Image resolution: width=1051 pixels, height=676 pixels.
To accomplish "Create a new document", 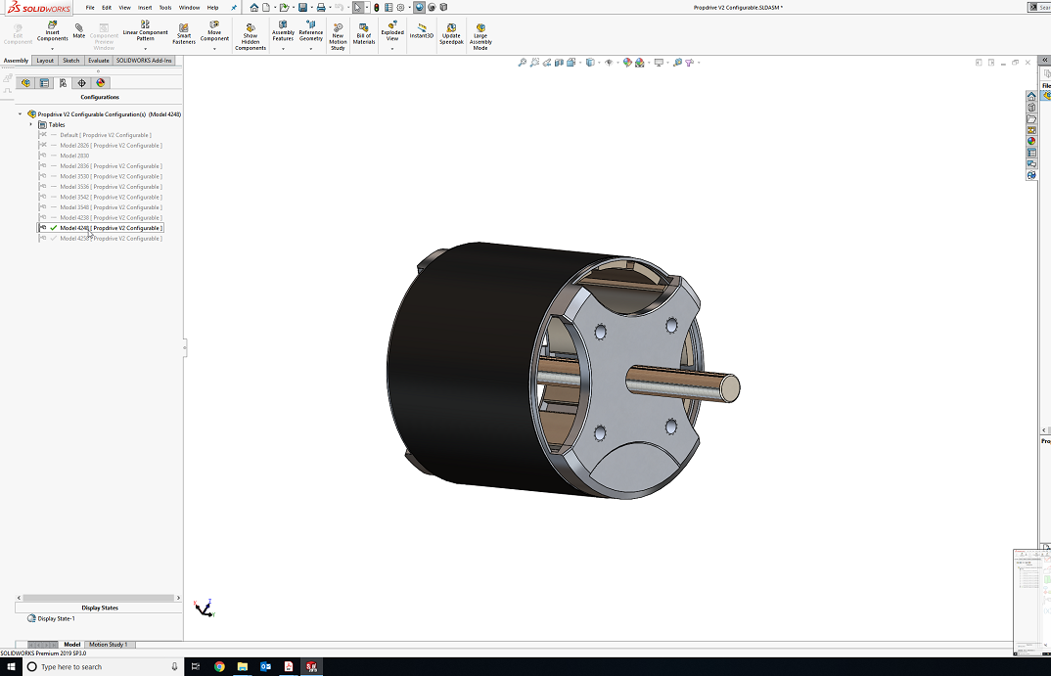I will pyautogui.click(x=266, y=8).
